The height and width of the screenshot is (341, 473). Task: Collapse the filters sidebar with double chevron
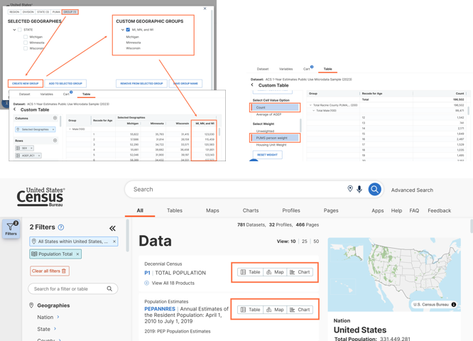[112, 228]
